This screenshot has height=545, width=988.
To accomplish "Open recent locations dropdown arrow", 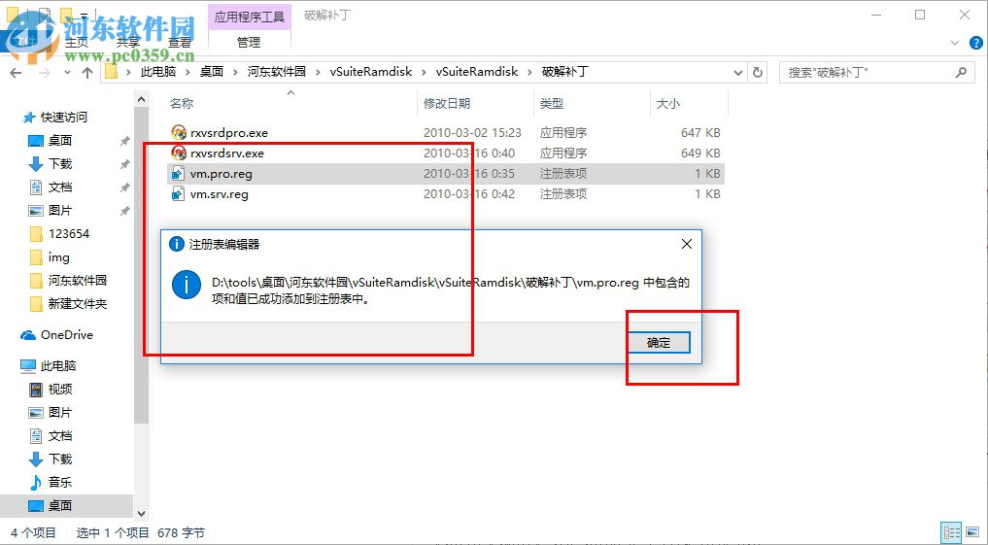I will coord(67,73).
